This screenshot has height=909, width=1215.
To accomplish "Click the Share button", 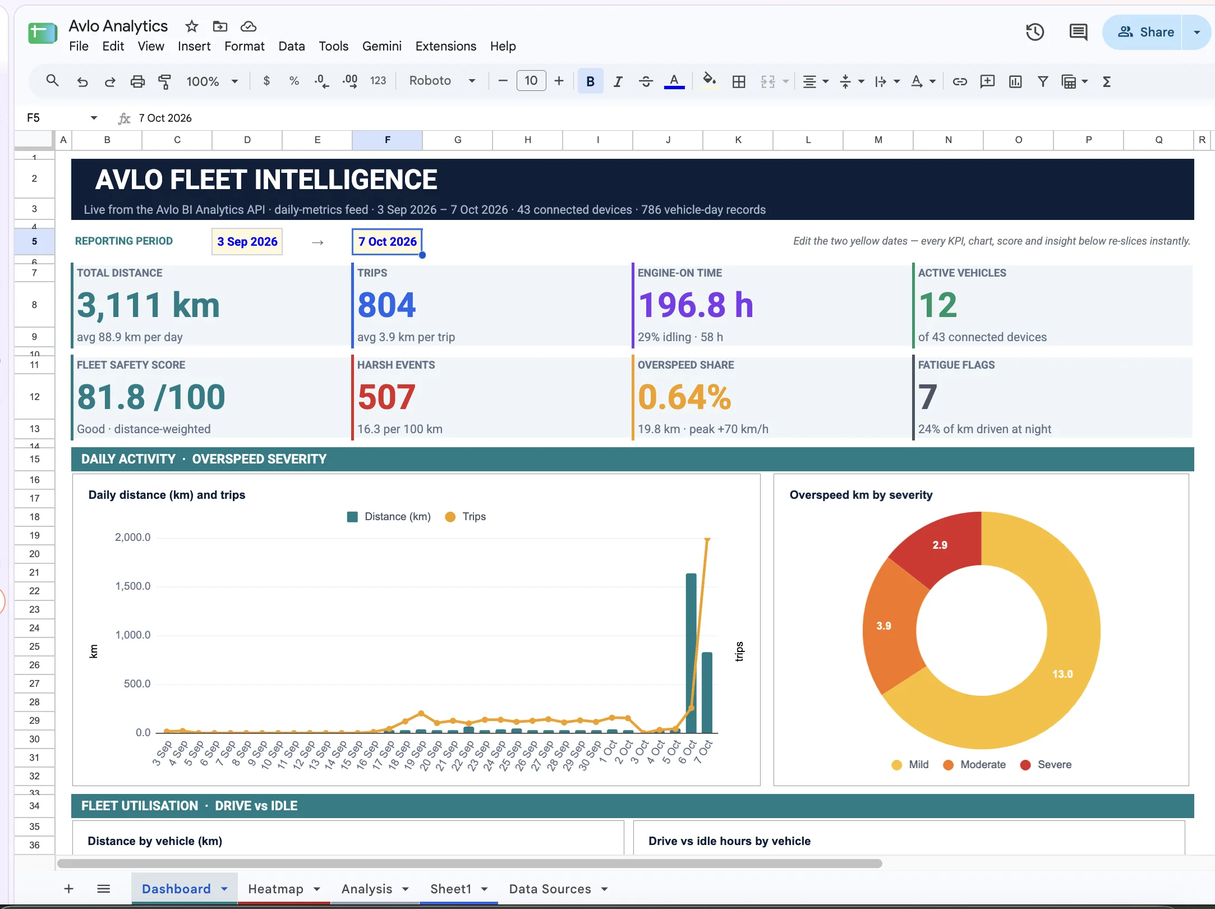I will tap(1144, 32).
